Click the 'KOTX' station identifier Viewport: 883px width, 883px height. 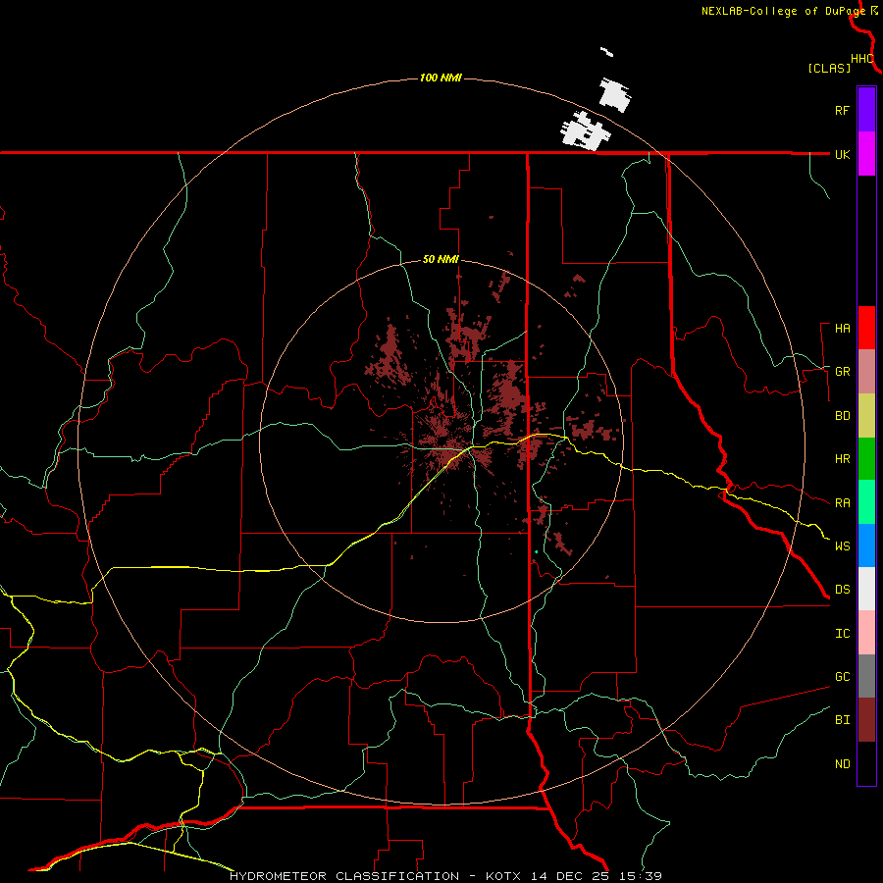click(x=503, y=876)
